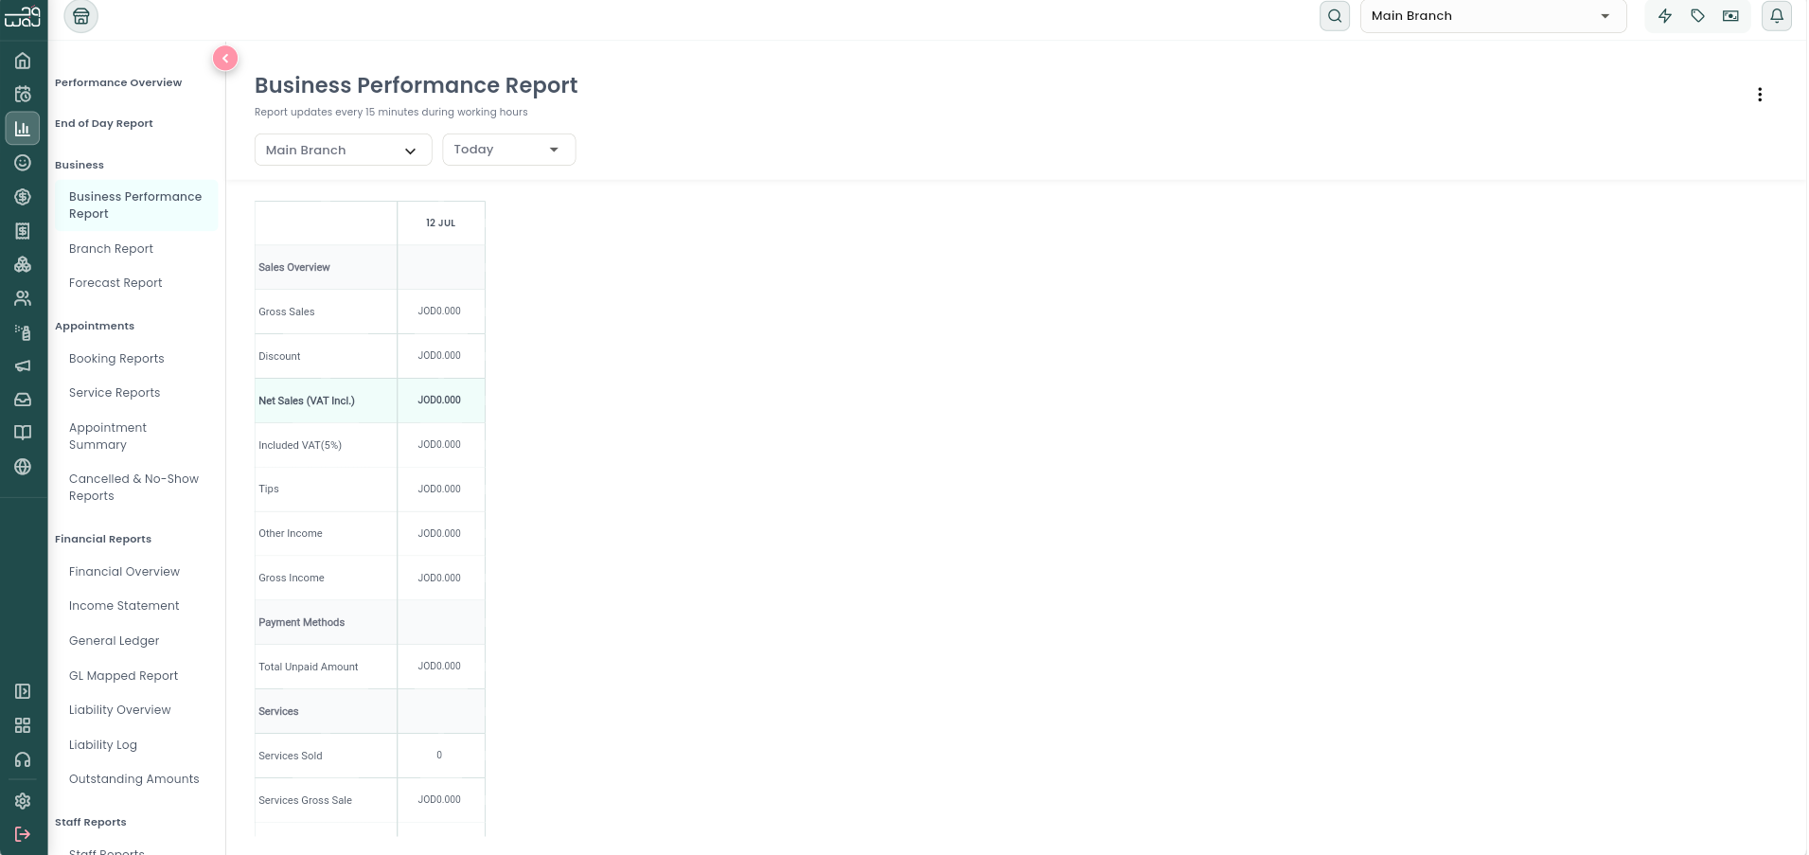
Task: Click the panel expand arrow icon
Action: point(23,691)
